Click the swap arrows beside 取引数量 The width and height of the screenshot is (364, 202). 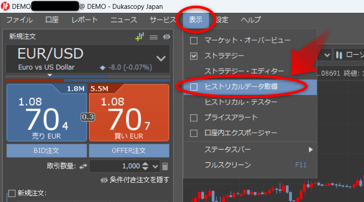83,166
